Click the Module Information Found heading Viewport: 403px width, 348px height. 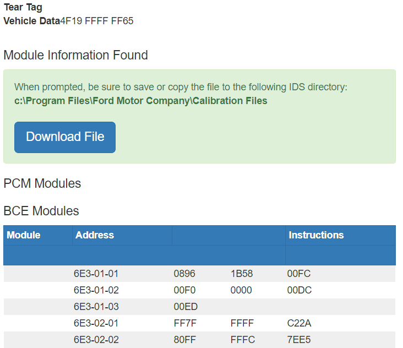click(75, 55)
